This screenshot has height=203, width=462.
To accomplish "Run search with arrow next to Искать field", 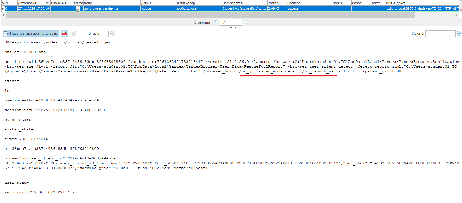I will click(459, 34).
